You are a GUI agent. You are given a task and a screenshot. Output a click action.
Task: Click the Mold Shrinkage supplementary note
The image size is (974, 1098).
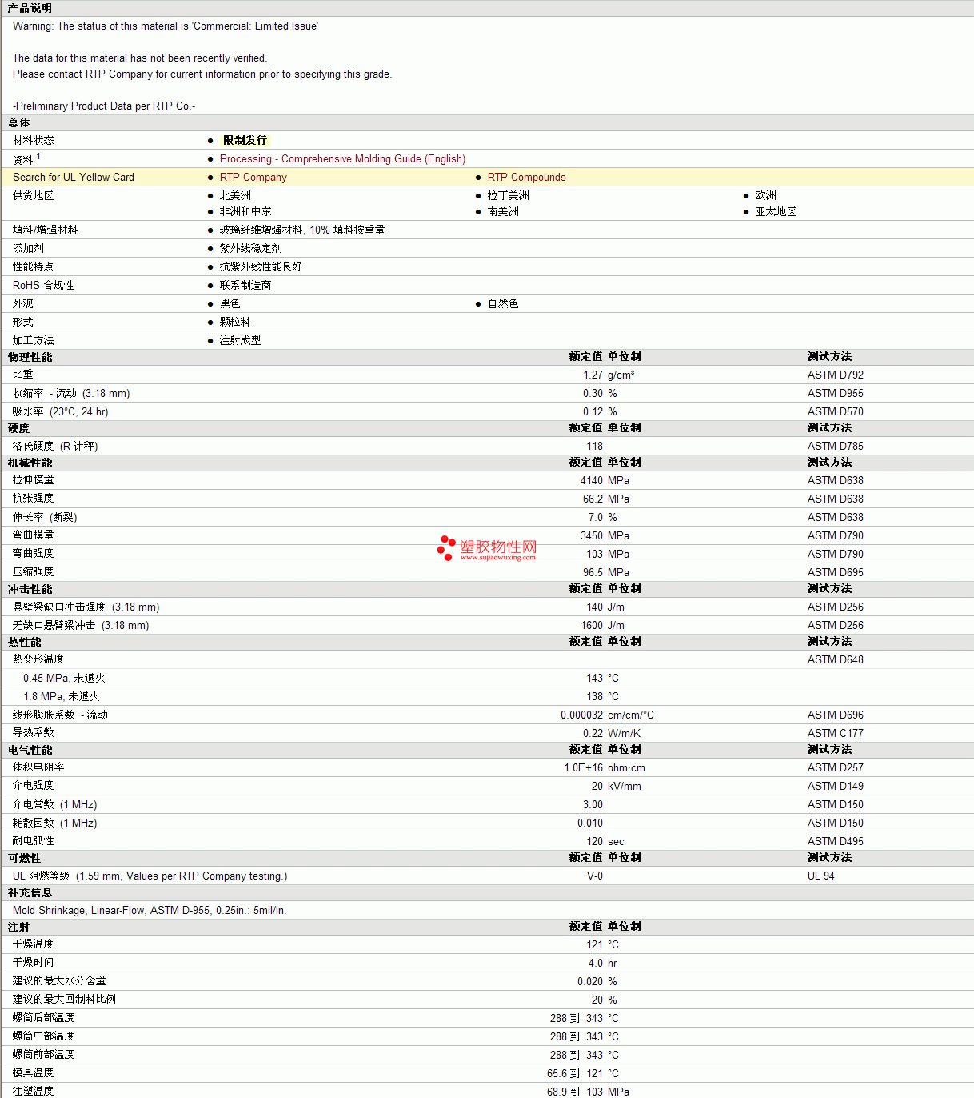point(150,910)
